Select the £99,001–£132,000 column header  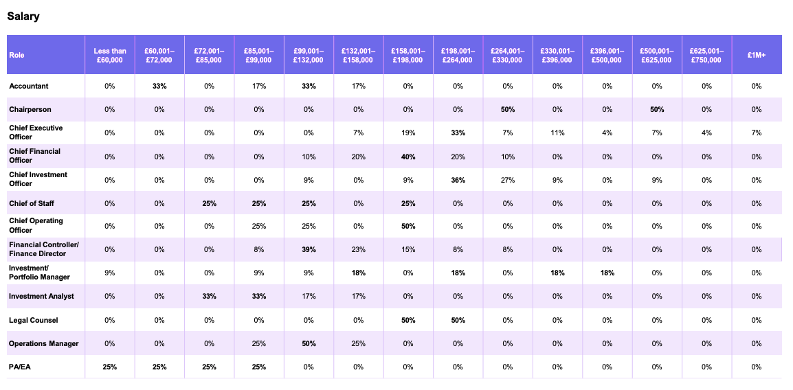pyautogui.click(x=309, y=55)
